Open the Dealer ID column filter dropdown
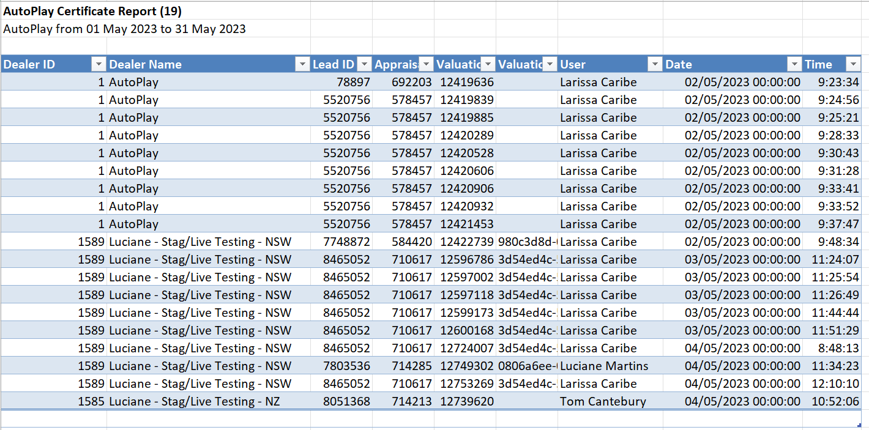 point(99,64)
